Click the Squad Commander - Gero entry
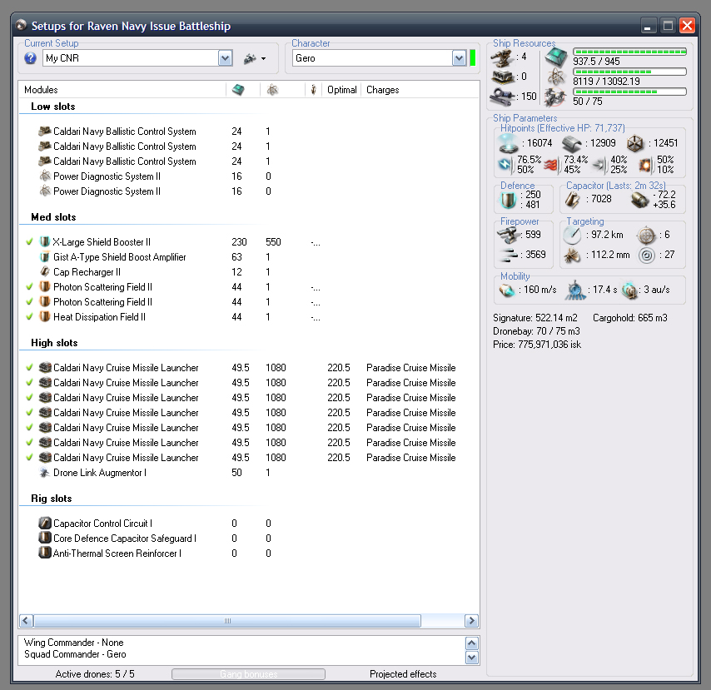This screenshot has width=711, height=690. tap(75, 654)
